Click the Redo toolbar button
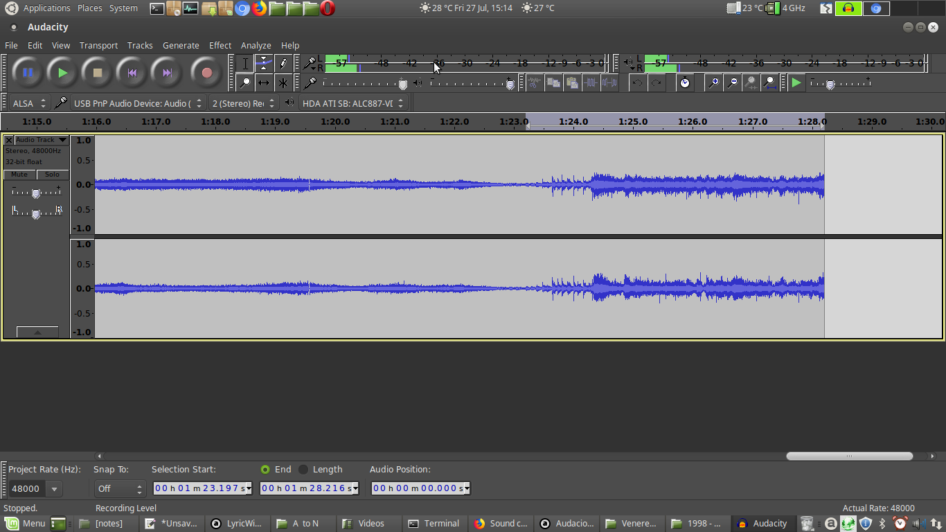 tap(657, 83)
